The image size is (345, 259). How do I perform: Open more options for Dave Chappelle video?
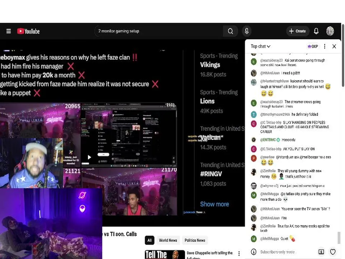pyautogui.click(x=239, y=254)
